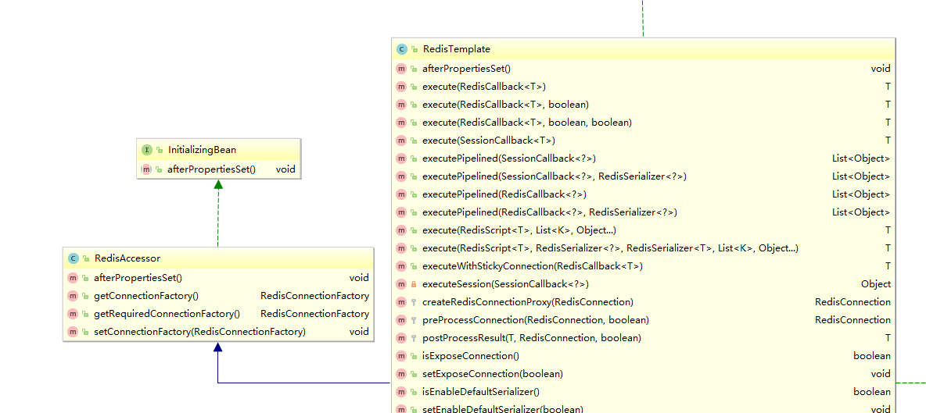This screenshot has width=926, height=413.
Task: Click the interface icon beside InitializingBean
Action: 146,150
